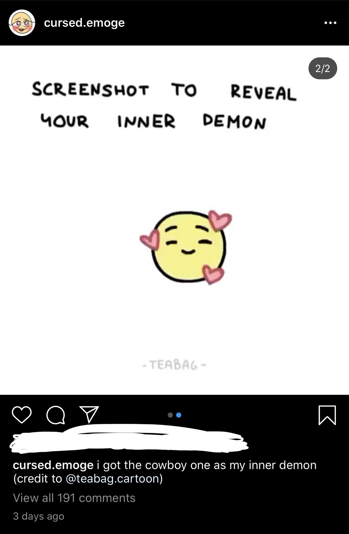Open cursed.emoge profile picture

[x=22, y=23]
